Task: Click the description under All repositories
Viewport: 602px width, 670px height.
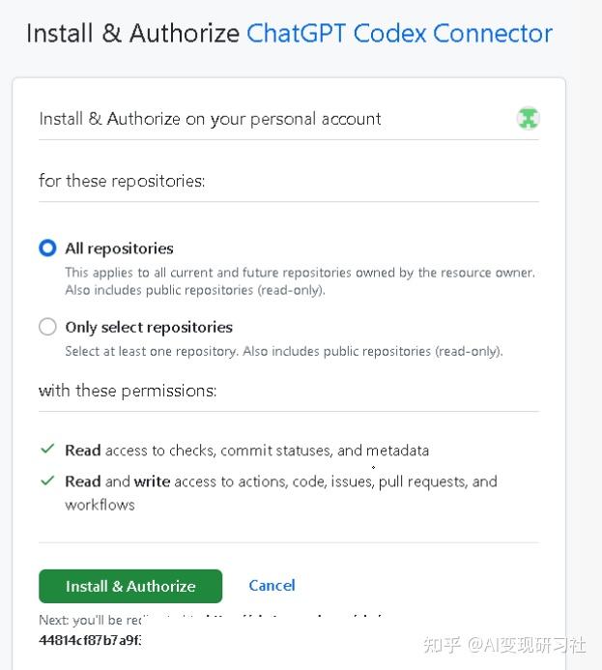Action: [300, 280]
